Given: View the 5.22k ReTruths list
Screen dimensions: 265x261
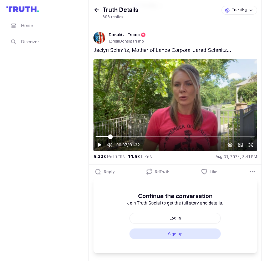Looking at the screenshot, I should click(x=109, y=157).
